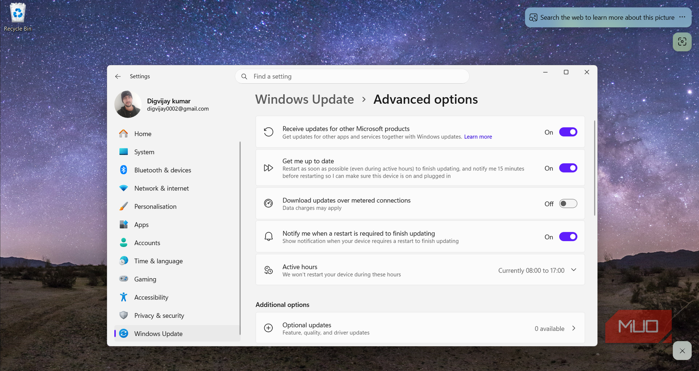The width and height of the screenshot is (699, 371).
Task: Turn off restart required notification toggle
Action: click(x=568, y=236)
